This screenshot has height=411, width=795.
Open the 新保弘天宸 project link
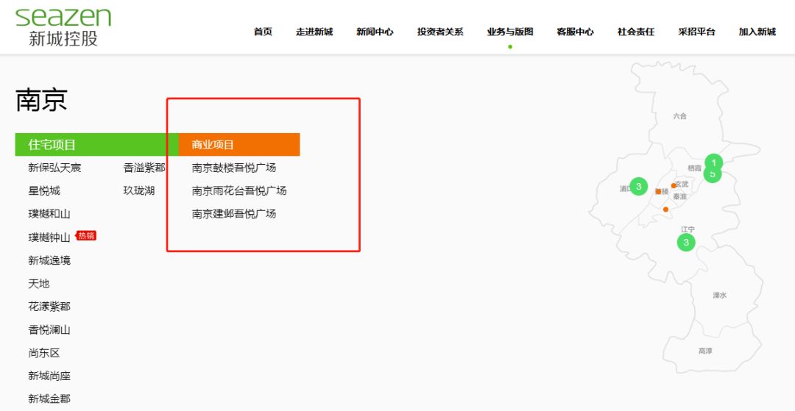[54, 168]
